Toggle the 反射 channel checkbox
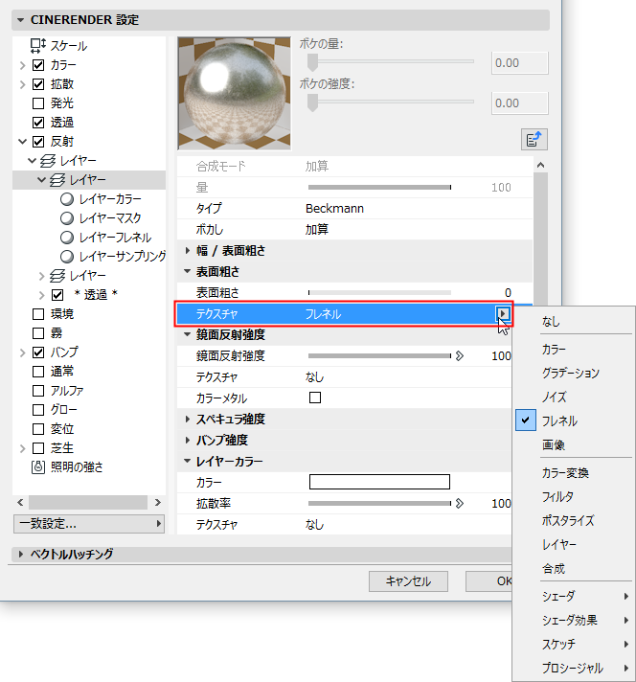This screenshot has width=636, height=682. tap(38, 142)
